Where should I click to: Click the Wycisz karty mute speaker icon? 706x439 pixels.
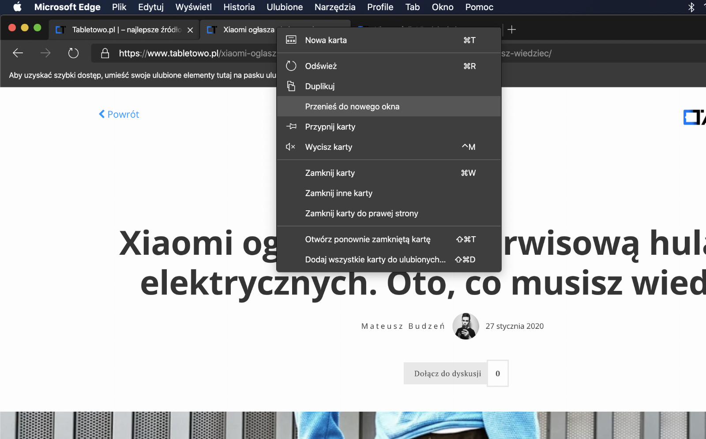pos(290,147)
